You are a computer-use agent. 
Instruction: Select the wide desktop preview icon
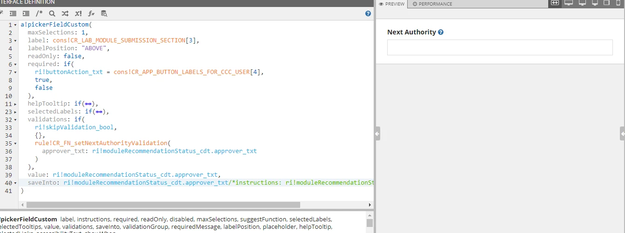569,3
